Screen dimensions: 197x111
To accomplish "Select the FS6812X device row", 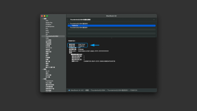I will click(x=75, y=26).
